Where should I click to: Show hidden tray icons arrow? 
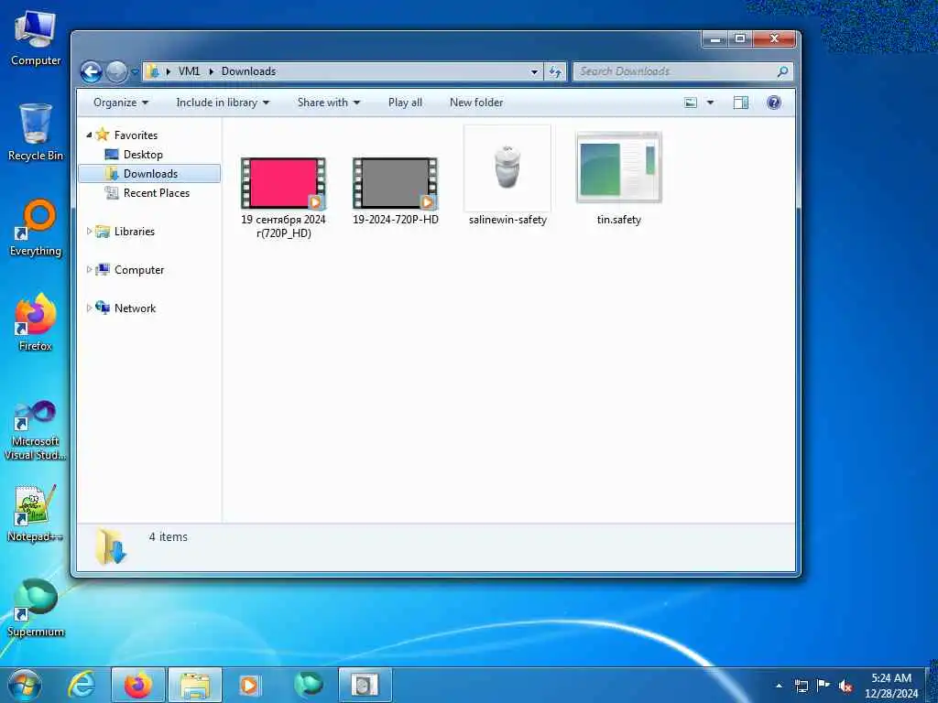[779, 686]
